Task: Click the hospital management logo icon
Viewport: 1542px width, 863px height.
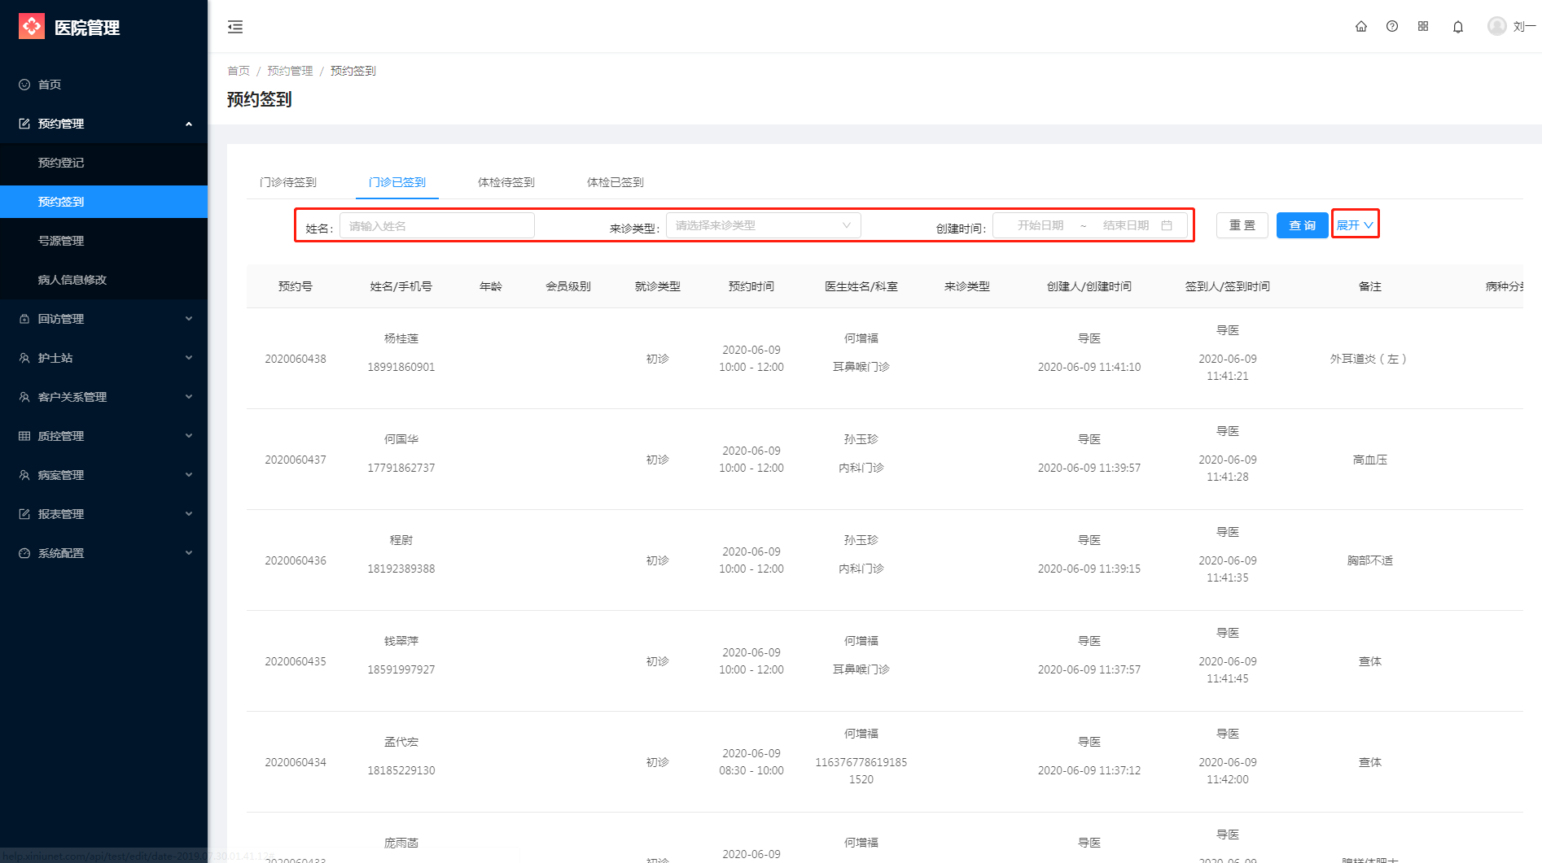Action: (x=32, y=27)
